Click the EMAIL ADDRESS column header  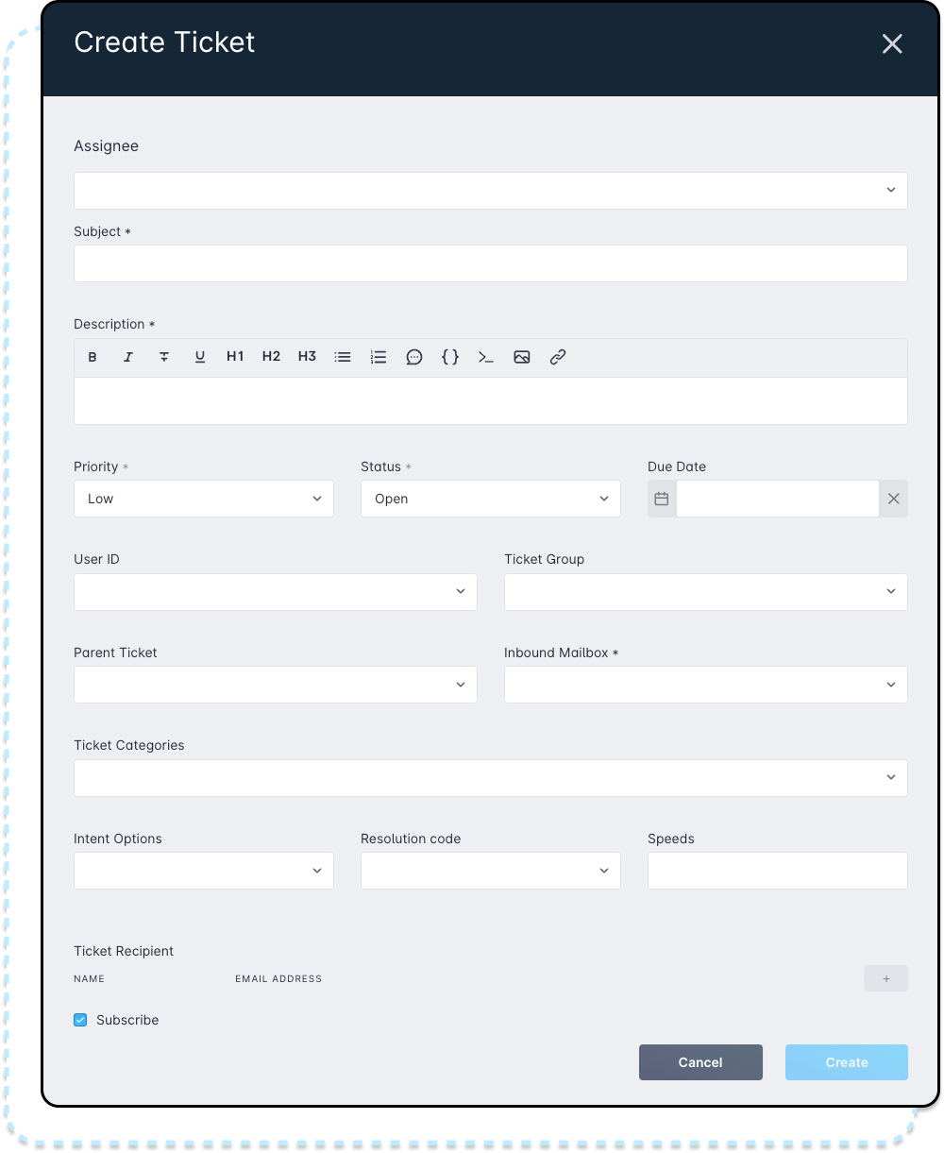[x=278, y=979]
